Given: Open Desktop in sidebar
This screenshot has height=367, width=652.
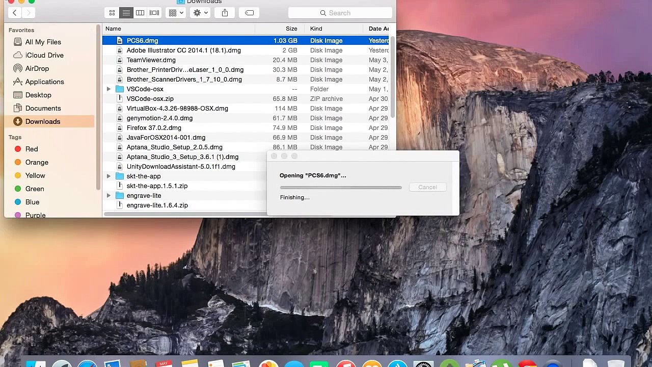Looking at the screenshot, I should 38,95.
